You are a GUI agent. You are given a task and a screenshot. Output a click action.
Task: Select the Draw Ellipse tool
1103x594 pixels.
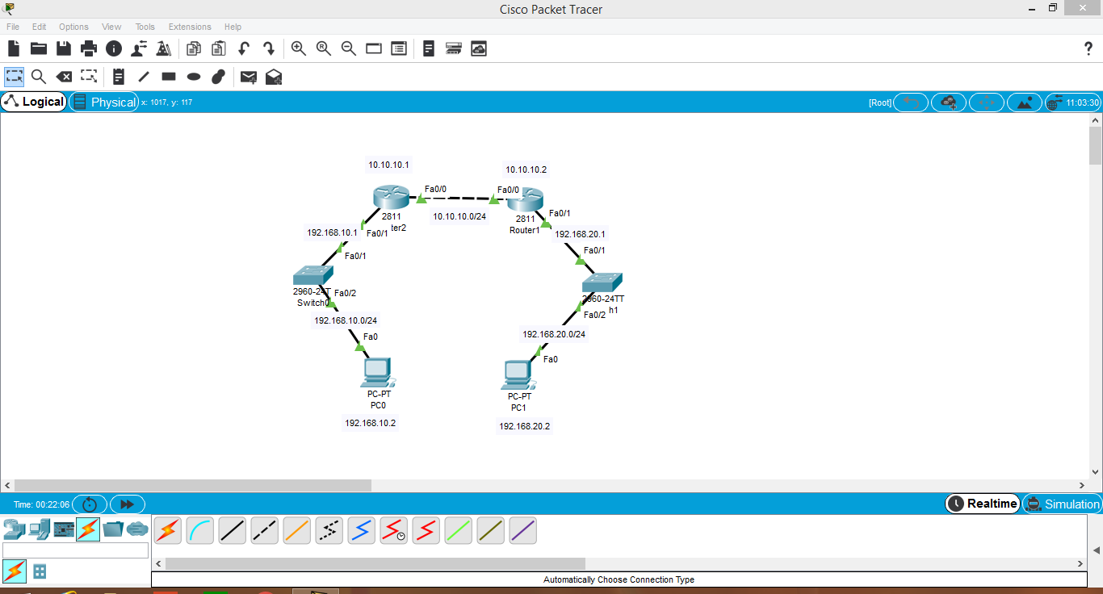tap(193, 77)
